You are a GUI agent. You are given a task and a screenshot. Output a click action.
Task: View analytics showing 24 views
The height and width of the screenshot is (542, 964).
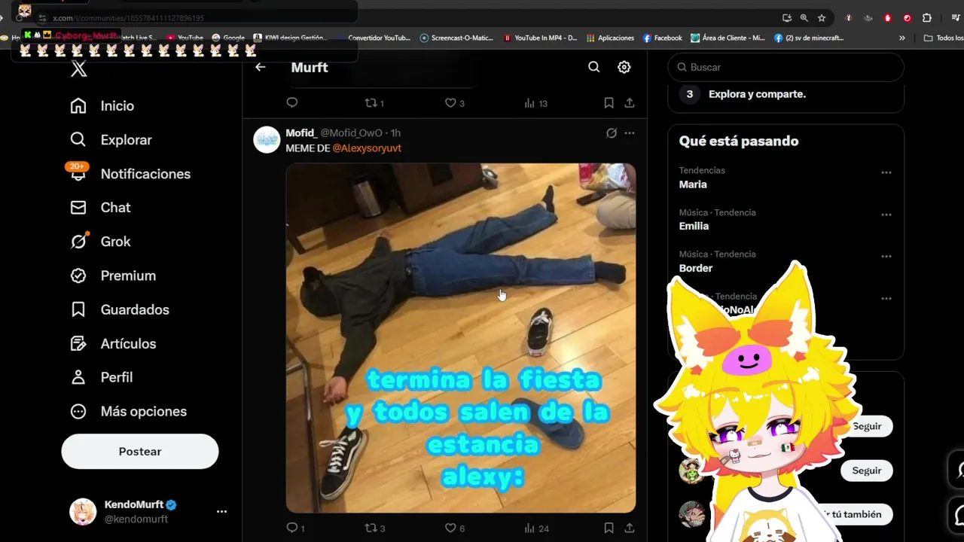537,528
